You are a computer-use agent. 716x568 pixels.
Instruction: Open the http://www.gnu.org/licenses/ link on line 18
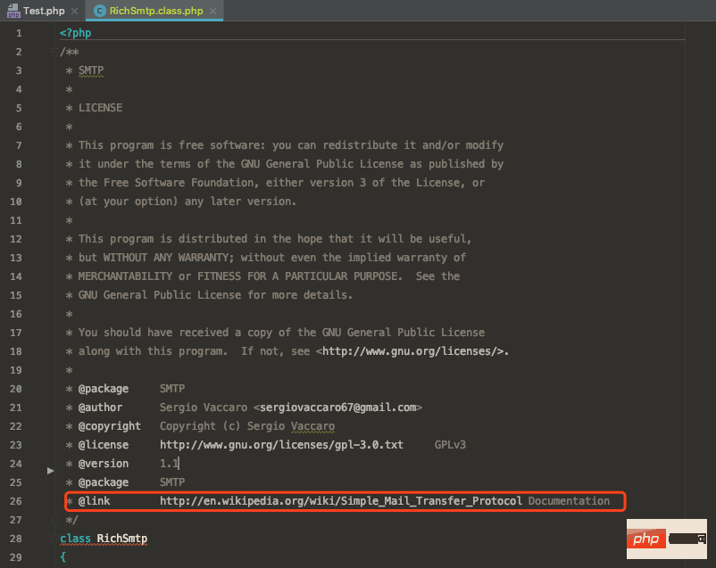point(412,351)
